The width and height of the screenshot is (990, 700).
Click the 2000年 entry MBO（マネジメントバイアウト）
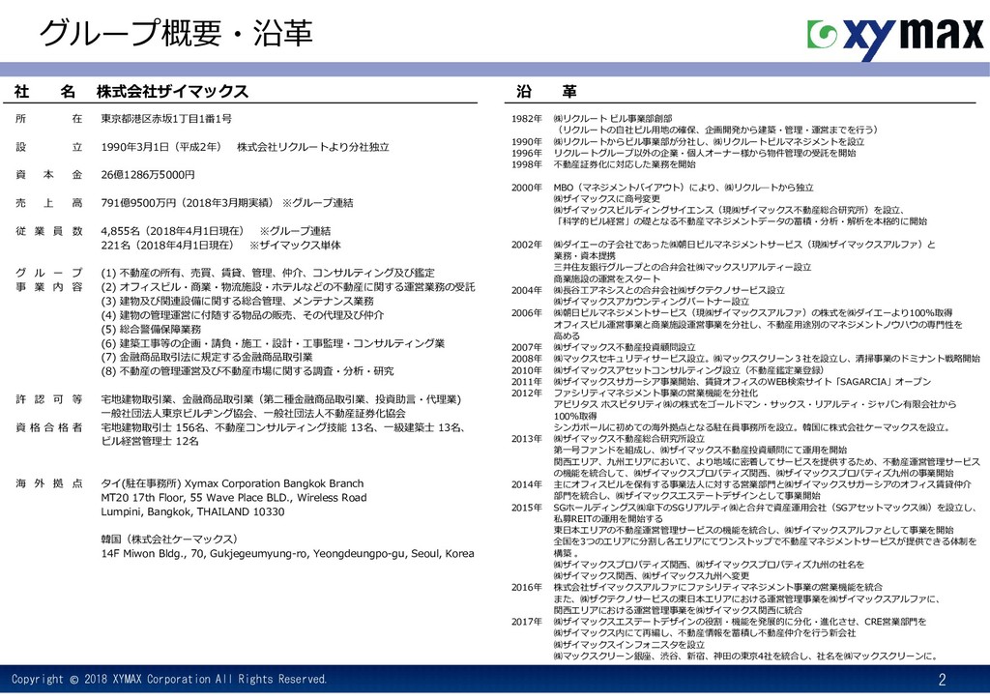(684, 188)
